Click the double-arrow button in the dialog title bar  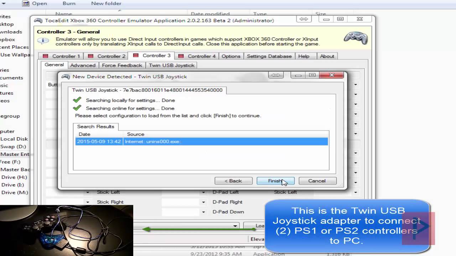[276, 75]
